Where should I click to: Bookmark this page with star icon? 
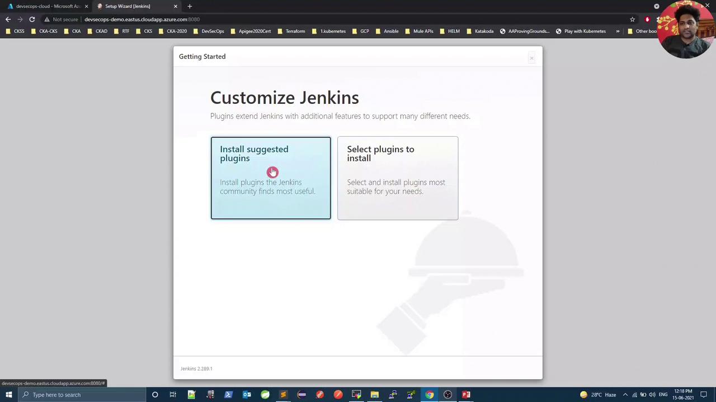tap(632, 20)
